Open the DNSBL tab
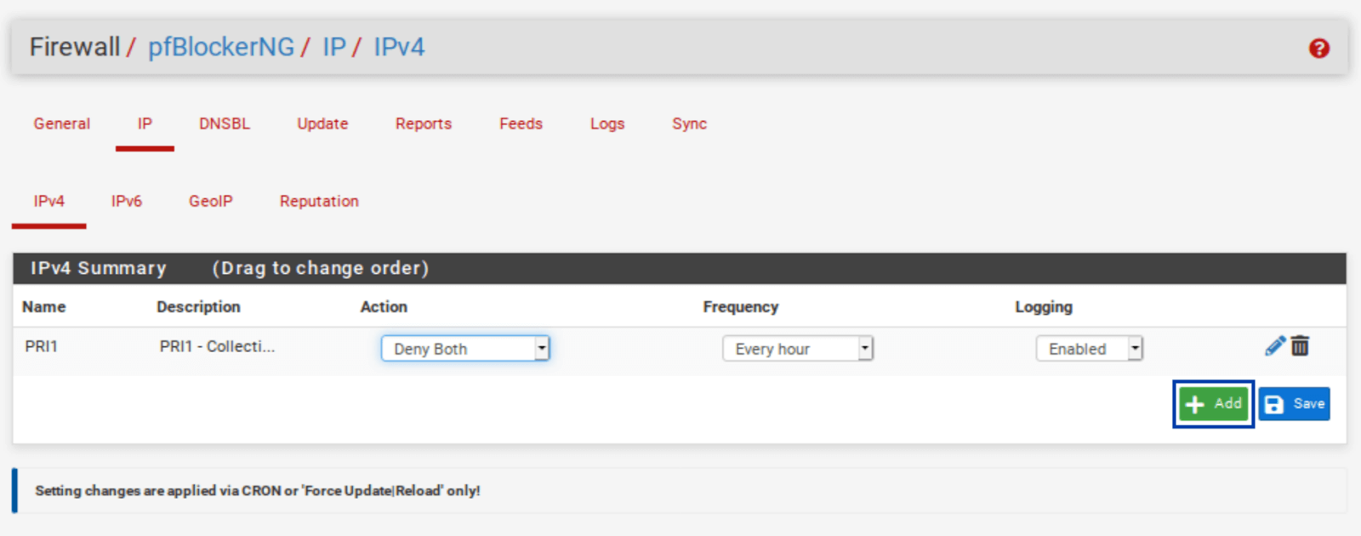 (225, 123)
